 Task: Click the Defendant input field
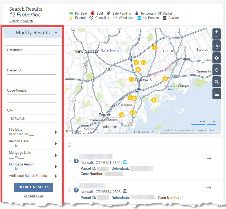click(x=32, y=58)
